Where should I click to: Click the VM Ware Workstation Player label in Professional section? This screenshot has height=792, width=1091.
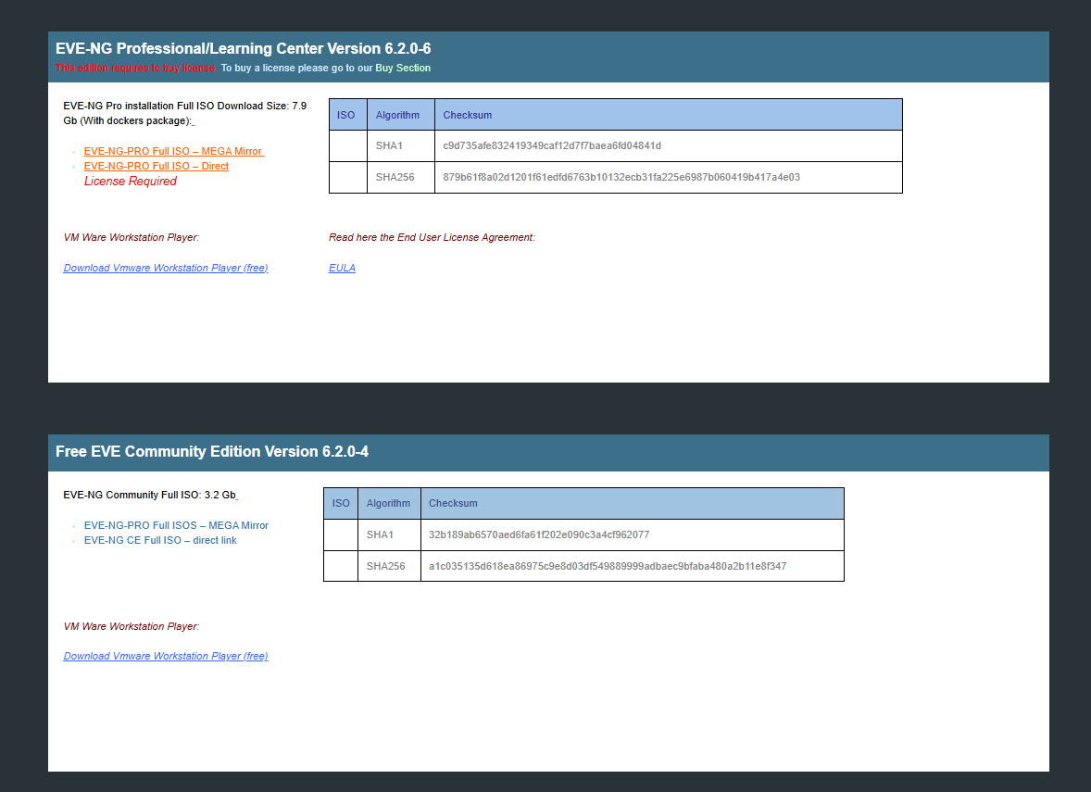pyautogui.click(x=131, y=237)
